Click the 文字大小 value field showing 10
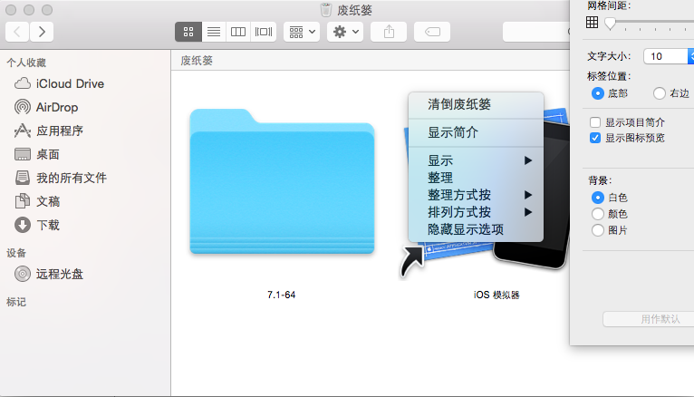The image size is (694, 397). [x=666, y=56]
